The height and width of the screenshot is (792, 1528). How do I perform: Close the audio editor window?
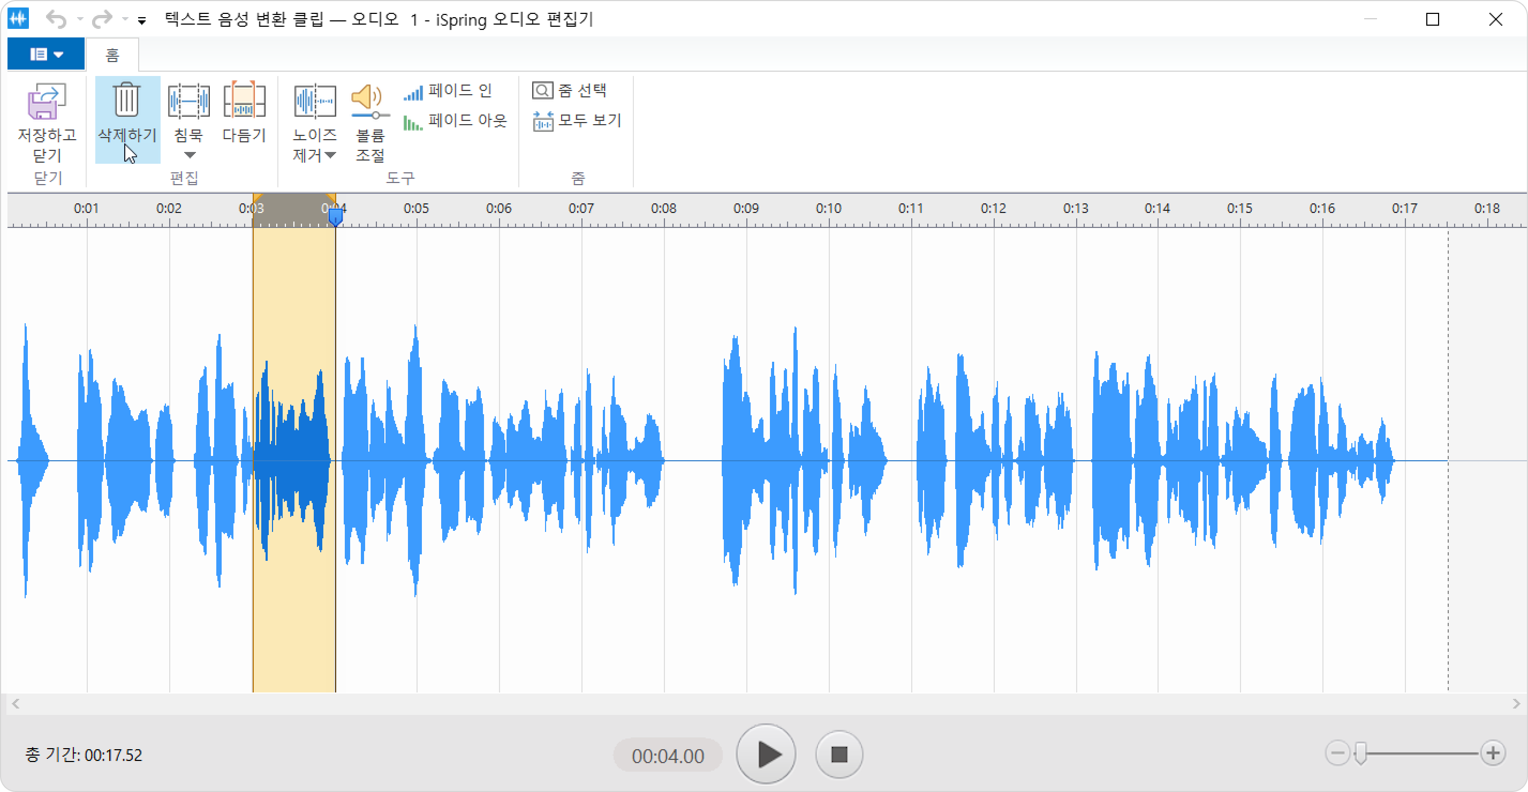point(1495,20)
